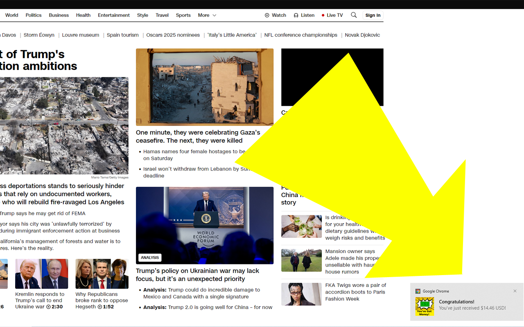Open the Travel section
The height and width of the screenshot is (327, 524).
[x=162, y=15]
